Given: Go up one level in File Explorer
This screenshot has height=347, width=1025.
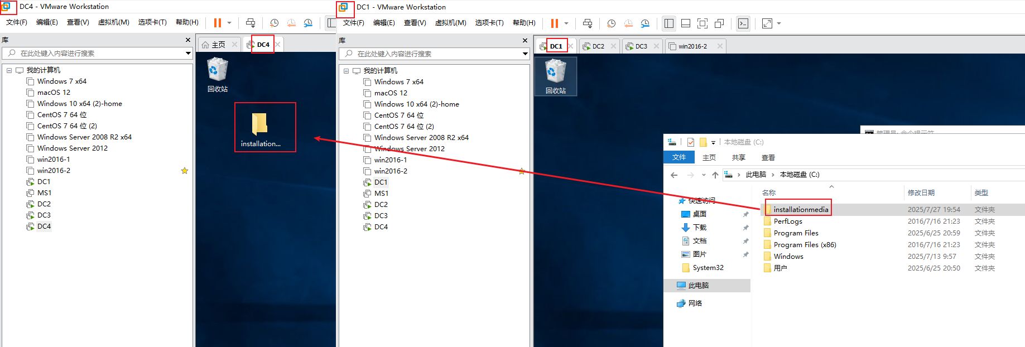Looking at the screenshot, I should coord(715,175).
